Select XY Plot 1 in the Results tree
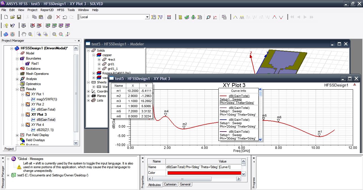363x190 pixels. (x=37, y=94)
